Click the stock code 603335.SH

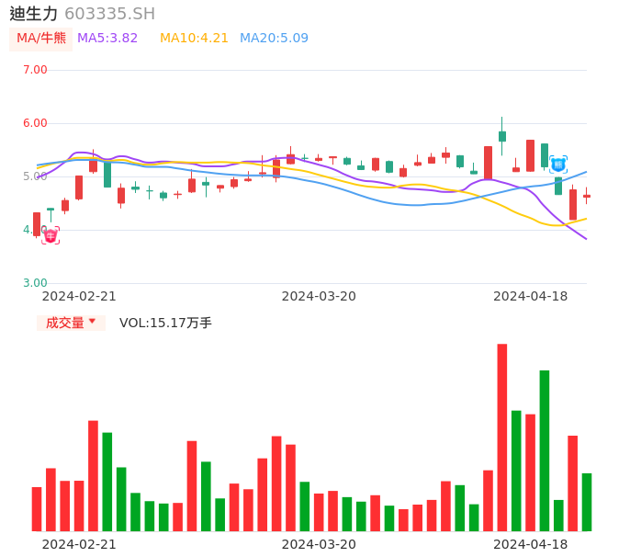(109, 14)
